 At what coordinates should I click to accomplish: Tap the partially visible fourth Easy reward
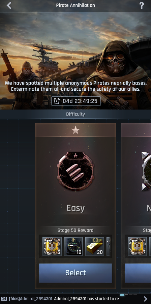coord(109,246)
